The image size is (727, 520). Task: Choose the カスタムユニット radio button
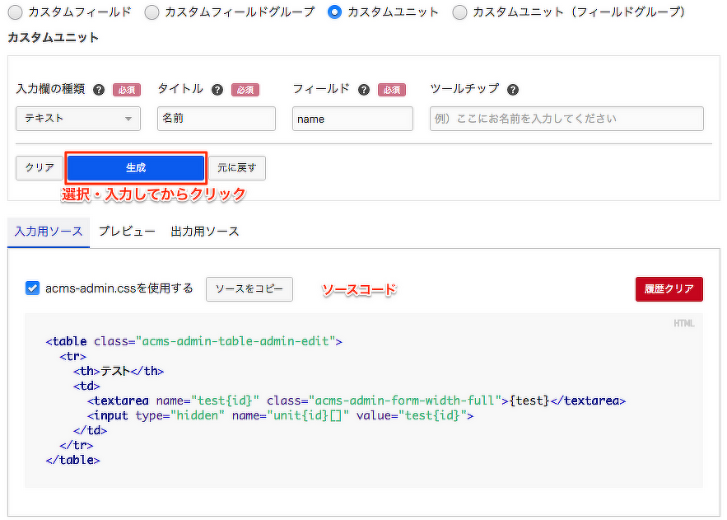point(334,12)
